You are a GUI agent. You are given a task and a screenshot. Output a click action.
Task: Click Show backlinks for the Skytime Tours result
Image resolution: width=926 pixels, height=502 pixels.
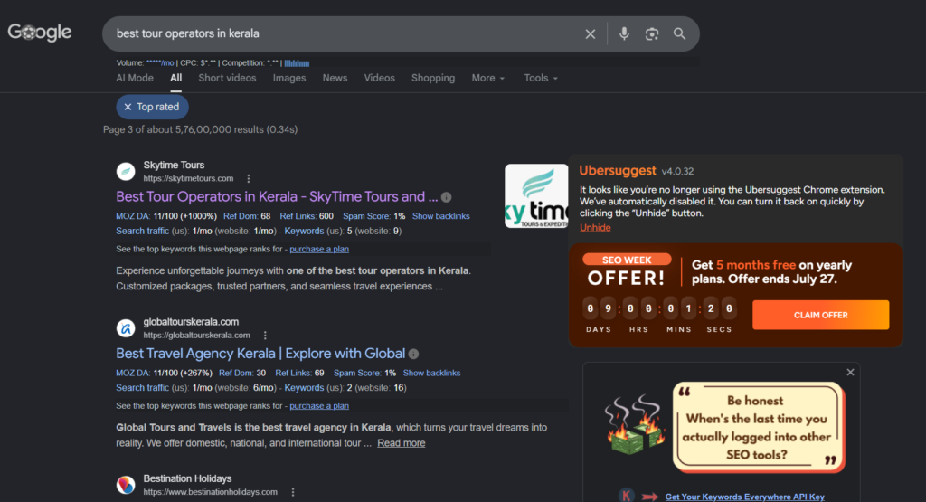click(x=440, y=216)
